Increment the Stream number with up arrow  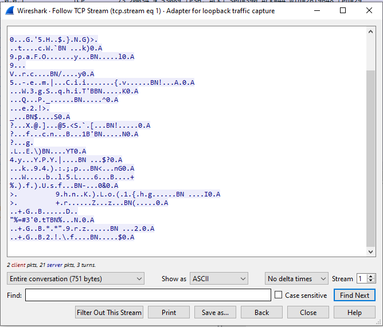371,276
